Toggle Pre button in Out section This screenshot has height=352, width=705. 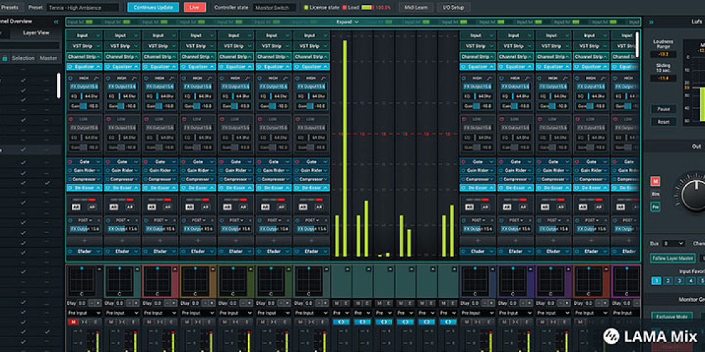click(x=656, y=207)
